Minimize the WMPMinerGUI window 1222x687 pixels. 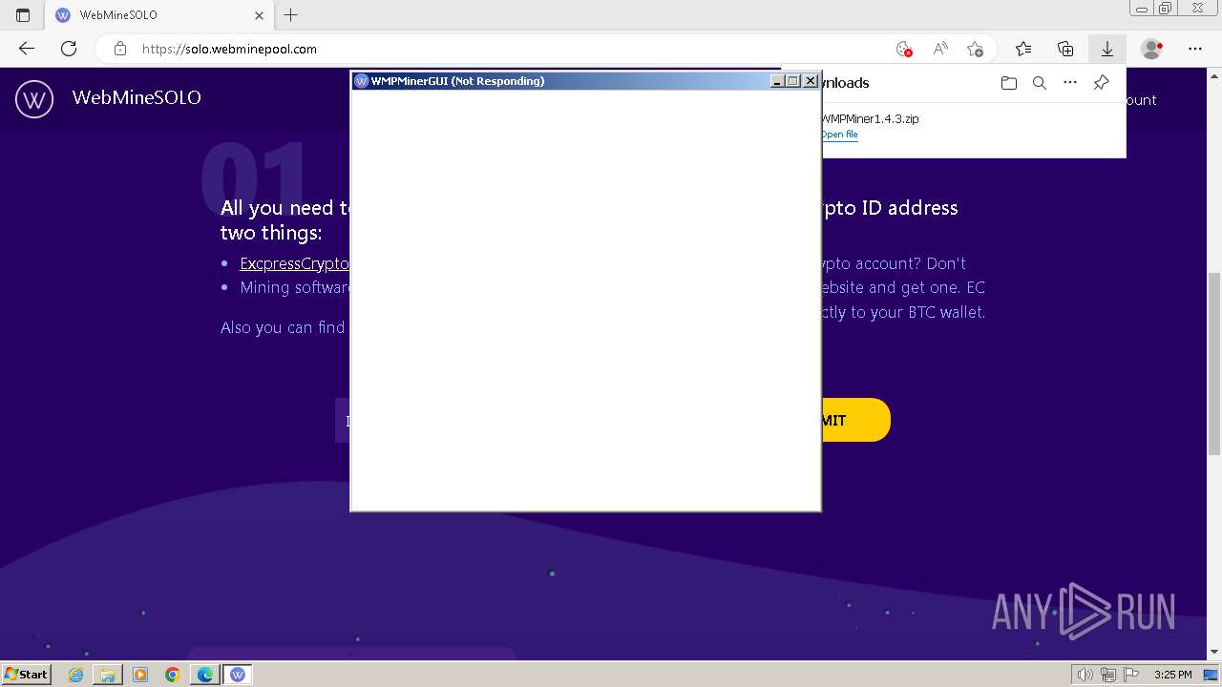pos(777,81)
